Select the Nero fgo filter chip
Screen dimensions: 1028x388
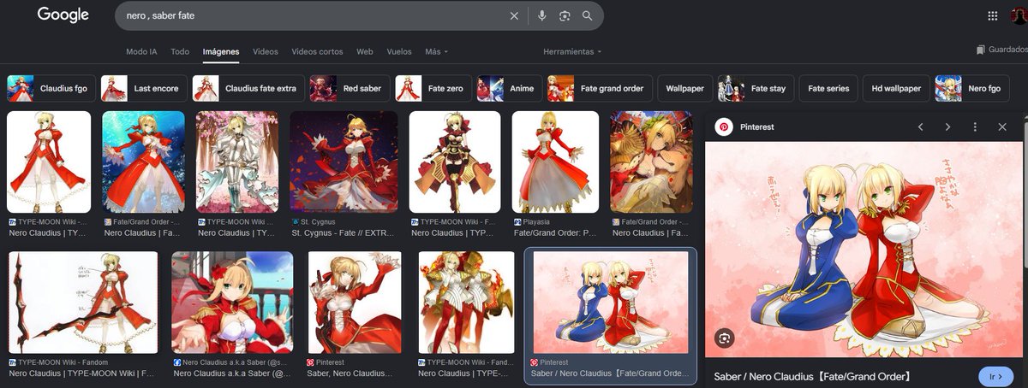(x=972, y=88)
